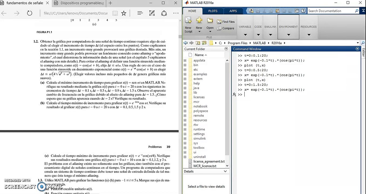Open MATLAB Help question mark icon

(x=303, y=11)
